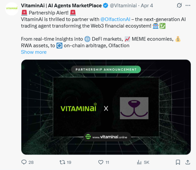View analytics bar chart icon

click(139, 162)
